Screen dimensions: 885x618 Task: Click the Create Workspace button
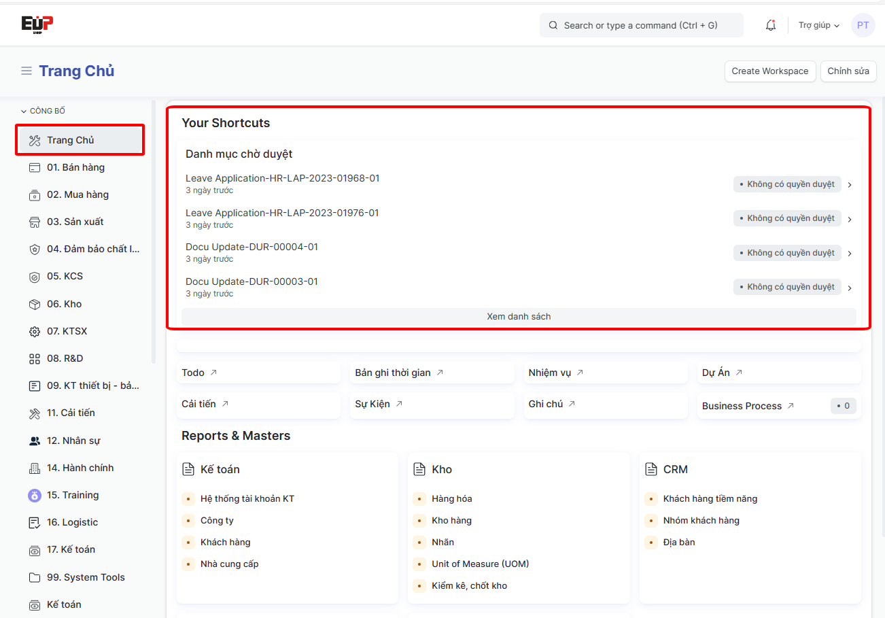pos(769,71)
